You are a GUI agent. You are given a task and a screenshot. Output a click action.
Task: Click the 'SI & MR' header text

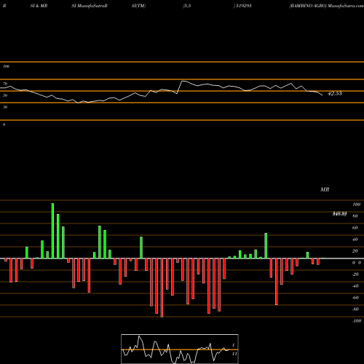[x=39, y=6]
